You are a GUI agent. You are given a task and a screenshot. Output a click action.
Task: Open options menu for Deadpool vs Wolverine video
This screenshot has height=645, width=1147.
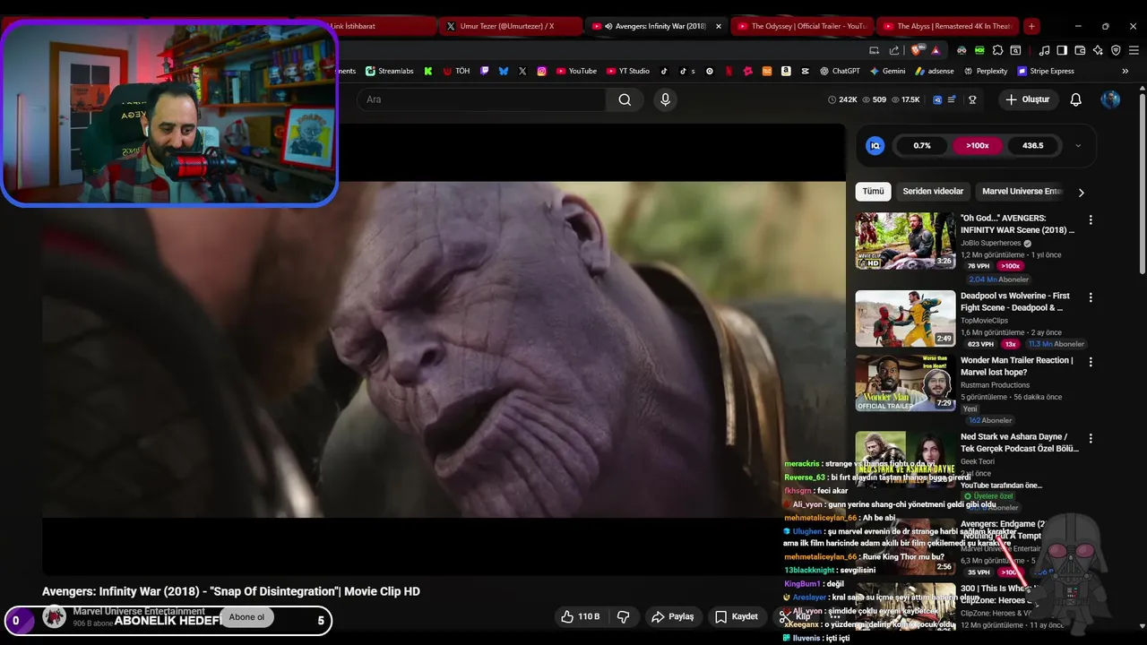tap(1091, 297)
